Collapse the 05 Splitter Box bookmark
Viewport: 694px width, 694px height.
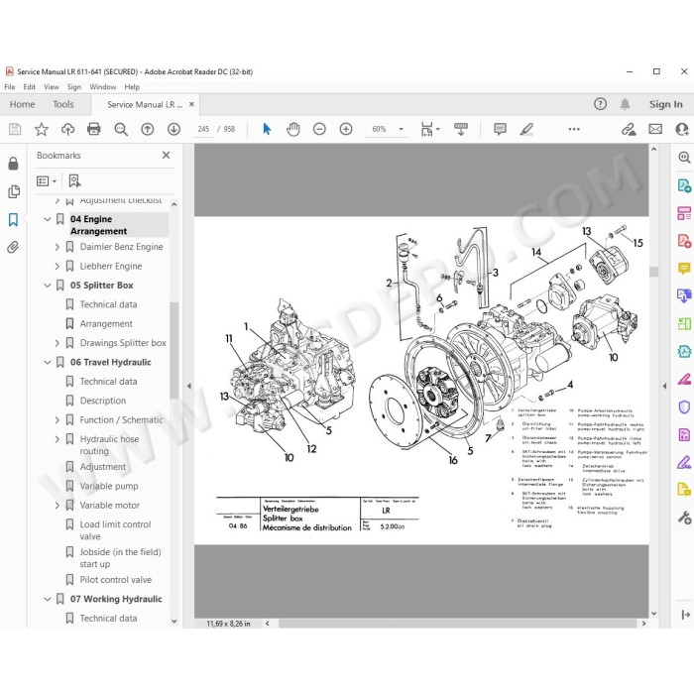[x=48, y=286]
